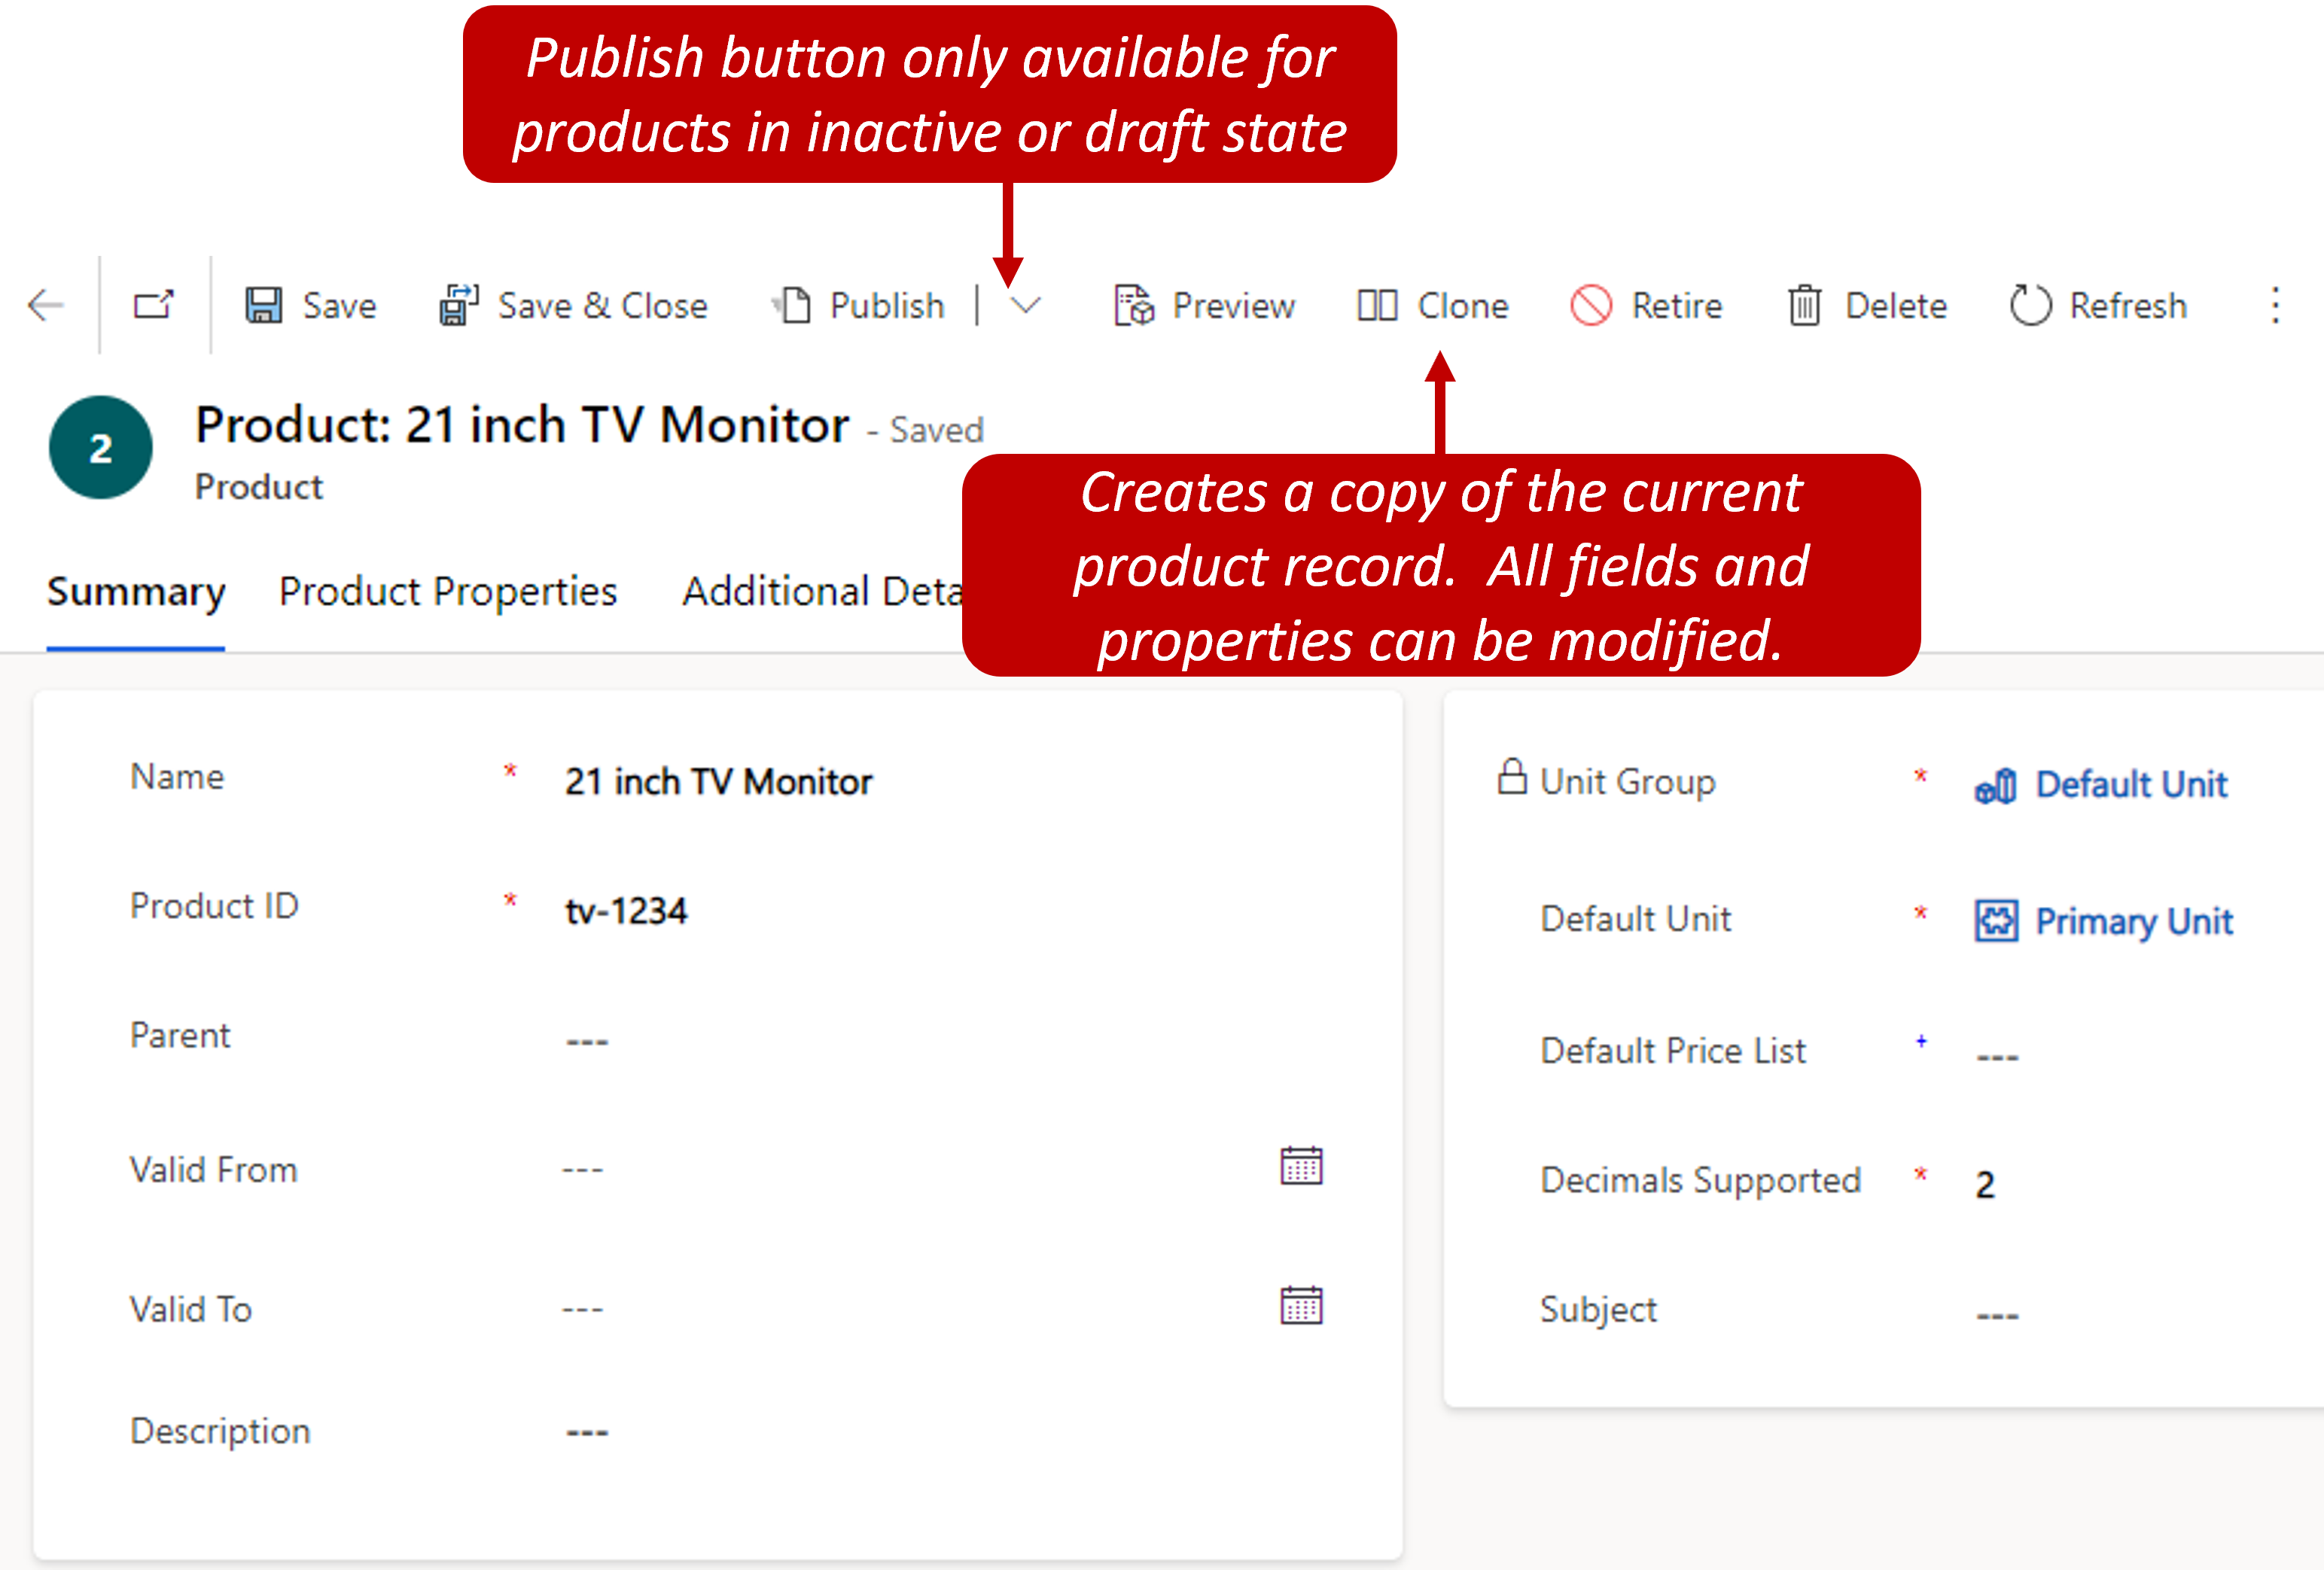This screenshot has width=2324, height=1570.
Task: Open the Additional Details tab
Action: click(822, 592)
